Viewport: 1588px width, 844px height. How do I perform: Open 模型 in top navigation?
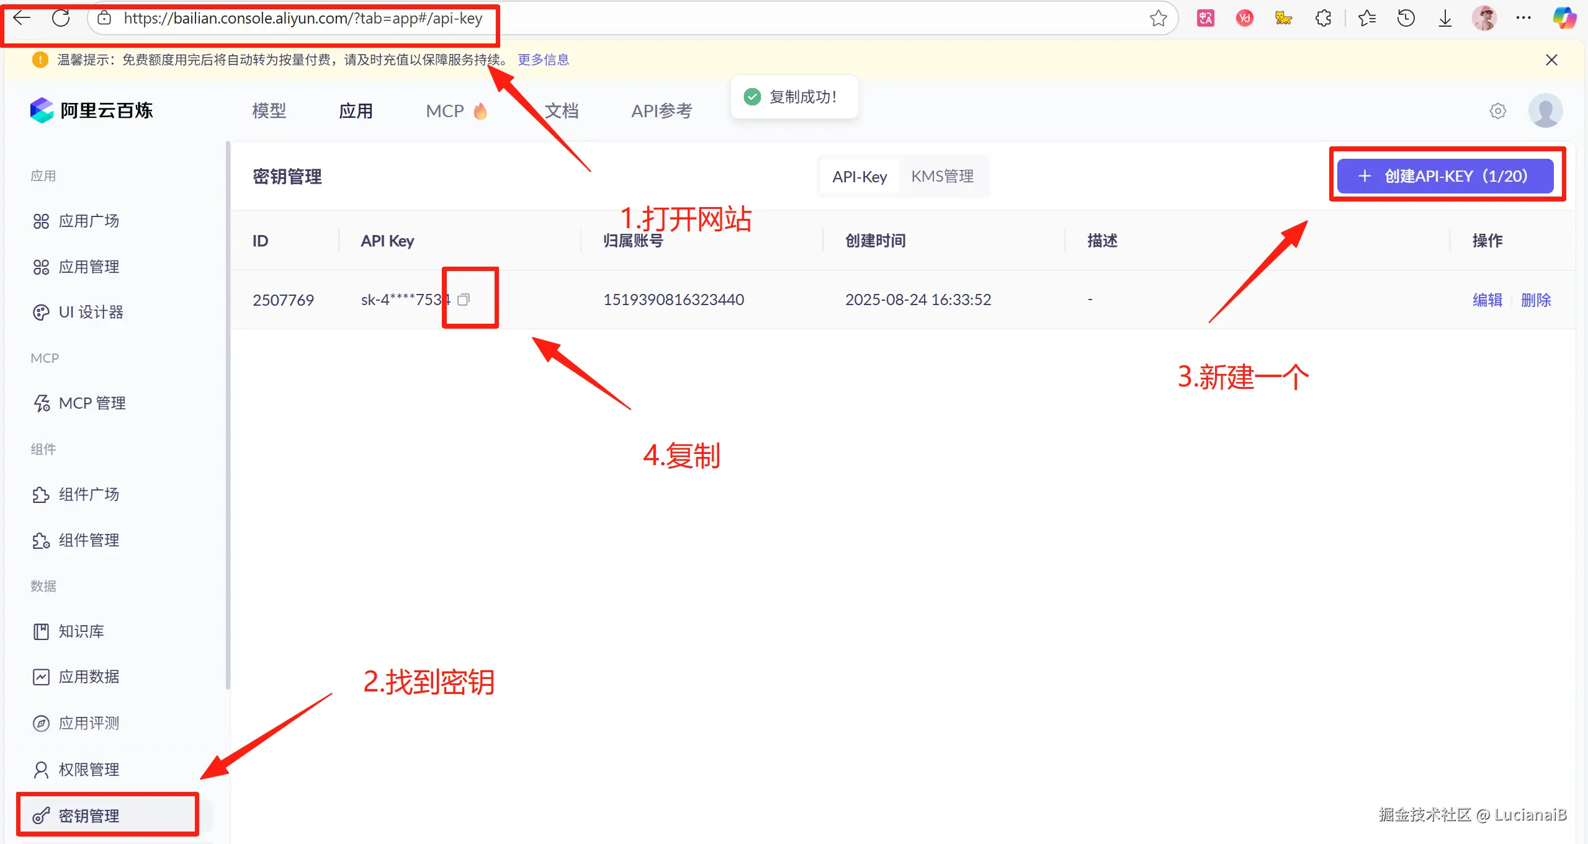[269, 111]
